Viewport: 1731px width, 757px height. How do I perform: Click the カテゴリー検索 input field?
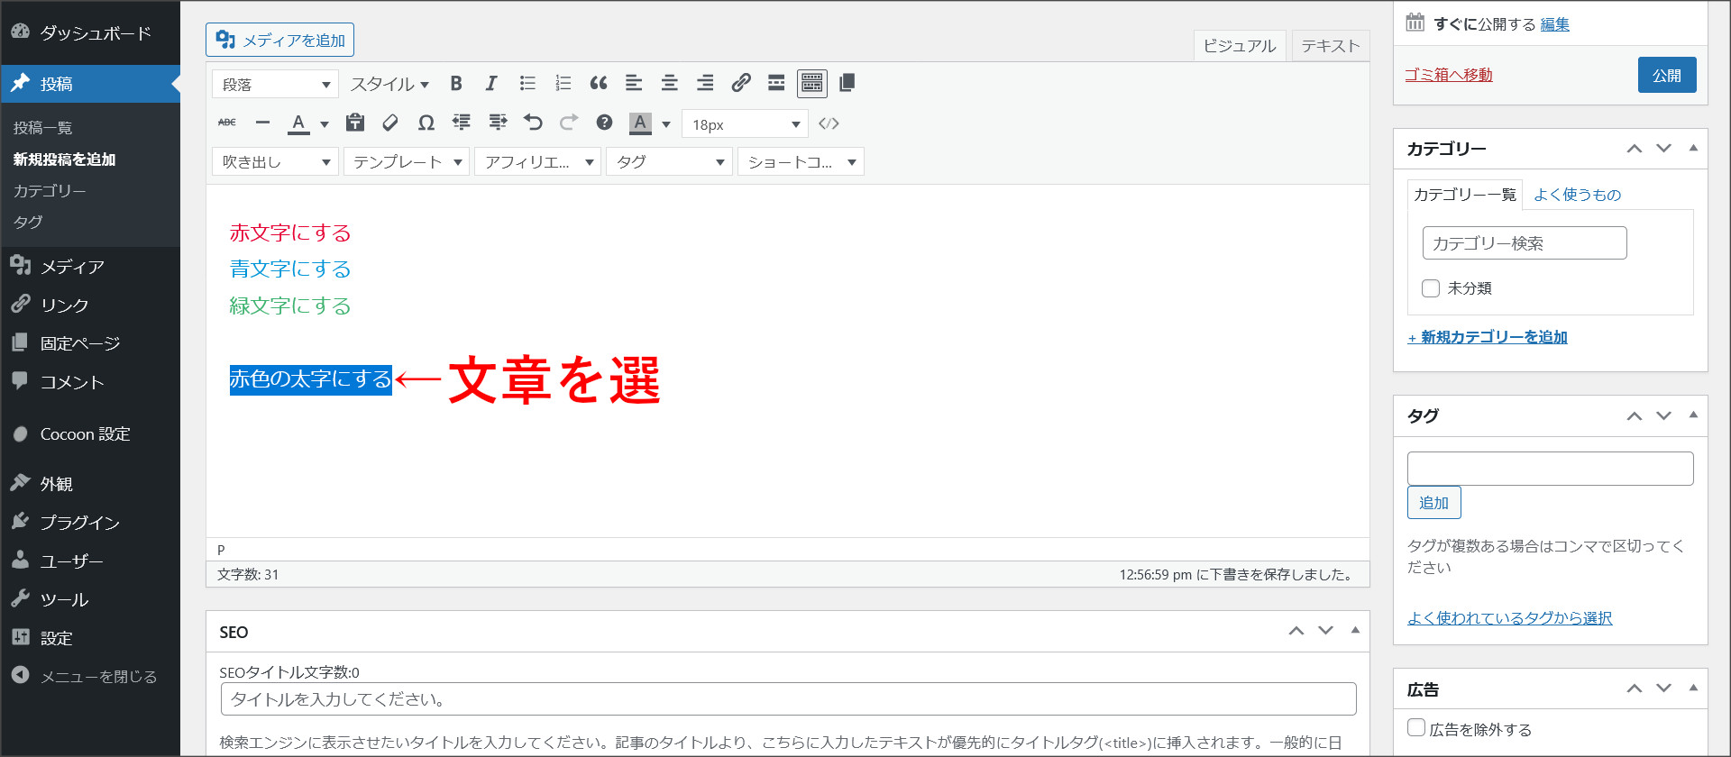point(1525,242)
